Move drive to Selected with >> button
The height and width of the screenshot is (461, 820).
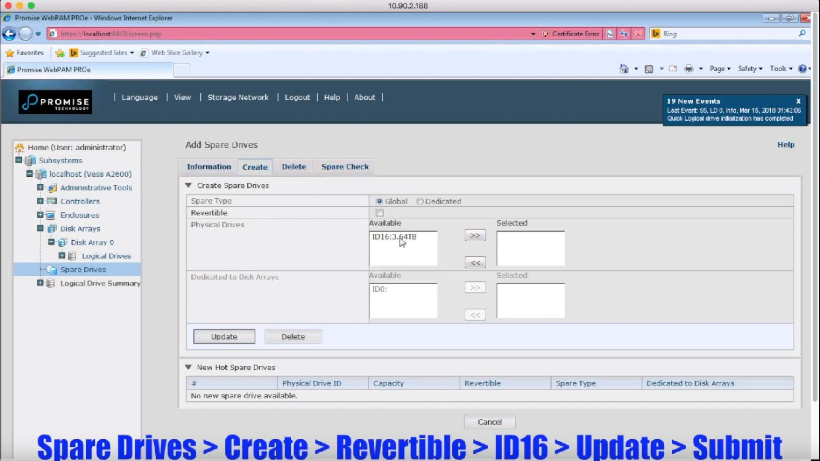[475, 236]
